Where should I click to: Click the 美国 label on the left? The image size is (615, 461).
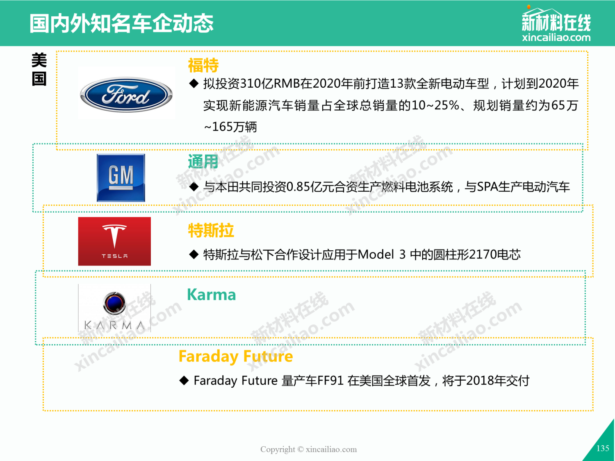click(x=39, y=69)
